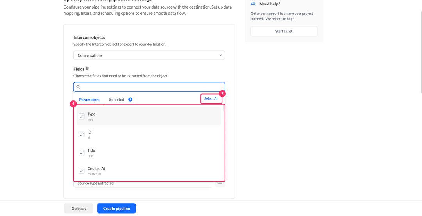Click the 'Title' field label
Screen dimensions: 422x216
click(91, 150)
